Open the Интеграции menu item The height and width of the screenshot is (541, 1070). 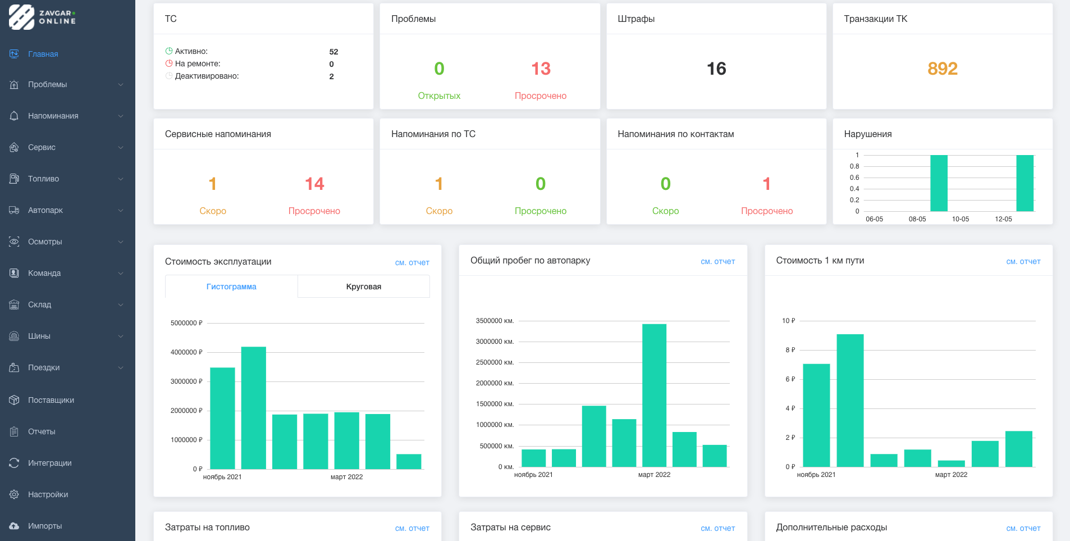67,463
